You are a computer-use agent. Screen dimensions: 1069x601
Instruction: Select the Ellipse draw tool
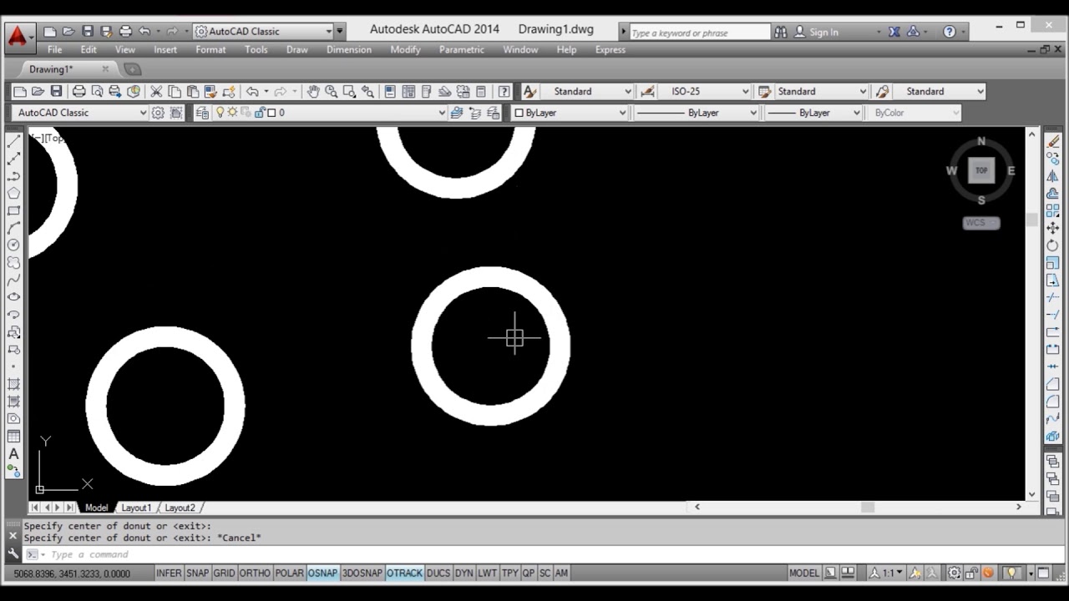pyautogui.click(x=14, y=297)
